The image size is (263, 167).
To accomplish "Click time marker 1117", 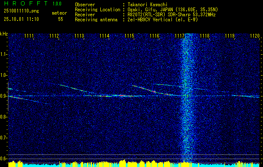I will click(x=180, y=35).
